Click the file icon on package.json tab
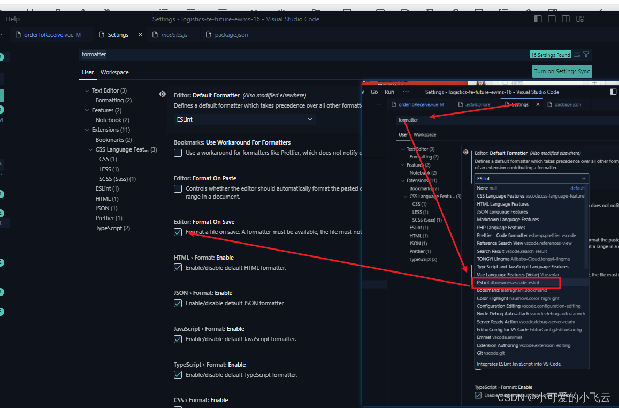This screenshot has width=619, height=408. point(209,34)
